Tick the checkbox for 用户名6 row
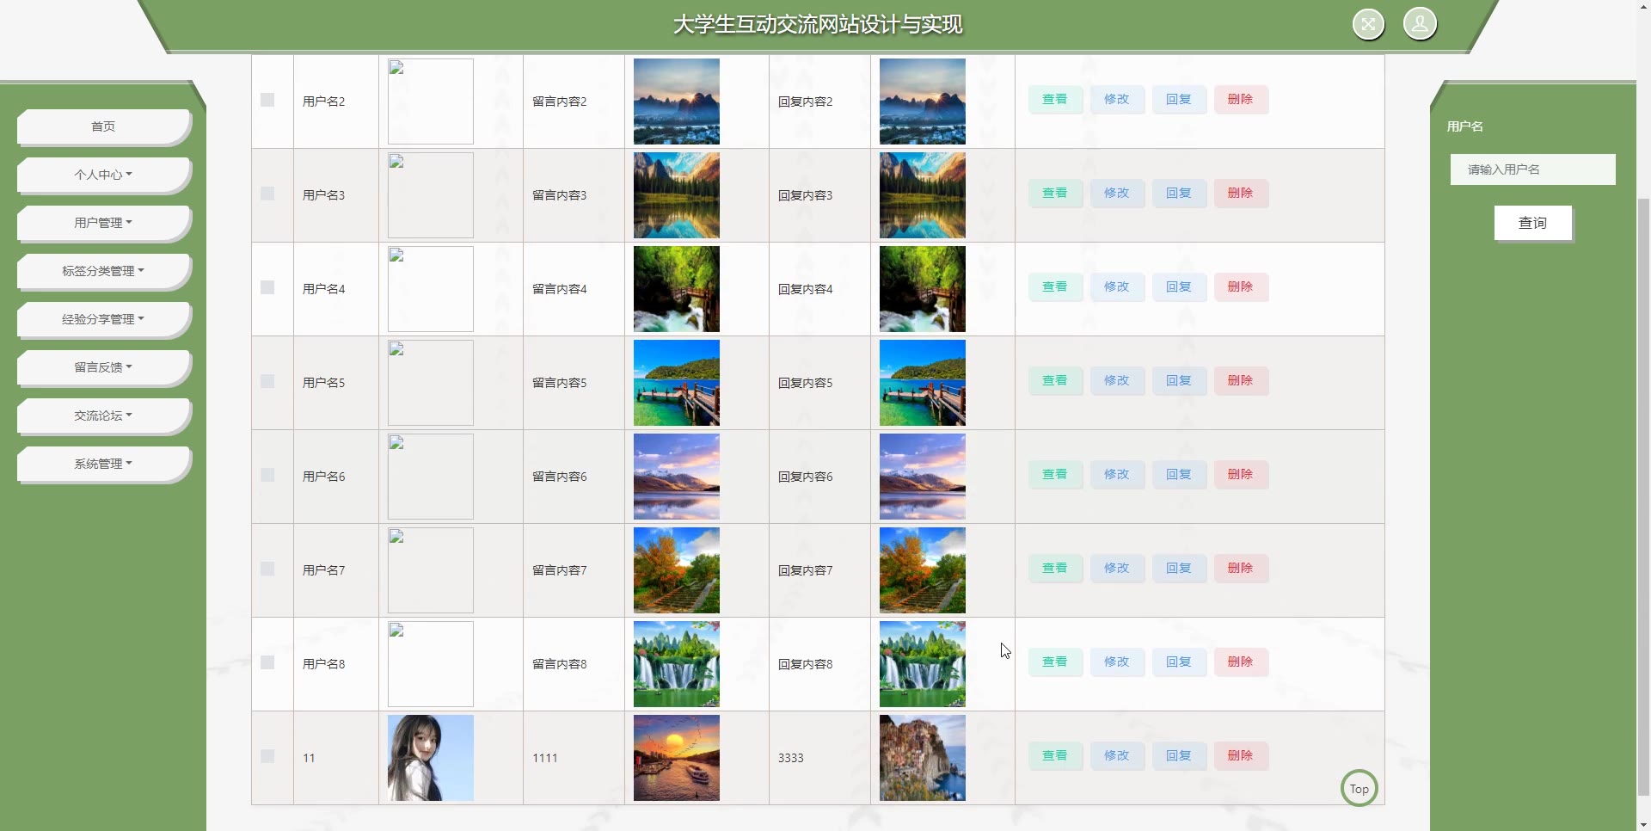 coord(267,475)
